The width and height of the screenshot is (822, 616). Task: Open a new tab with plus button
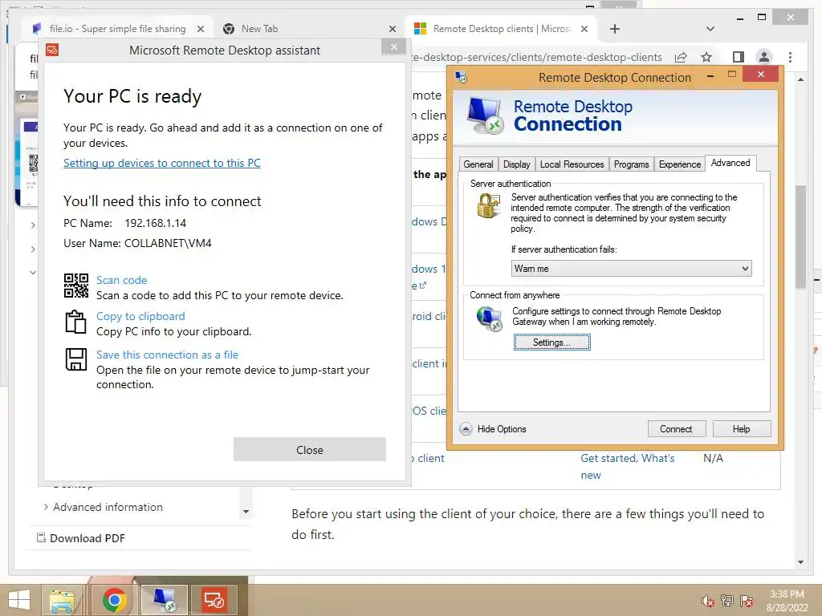(x=615, y=29)
